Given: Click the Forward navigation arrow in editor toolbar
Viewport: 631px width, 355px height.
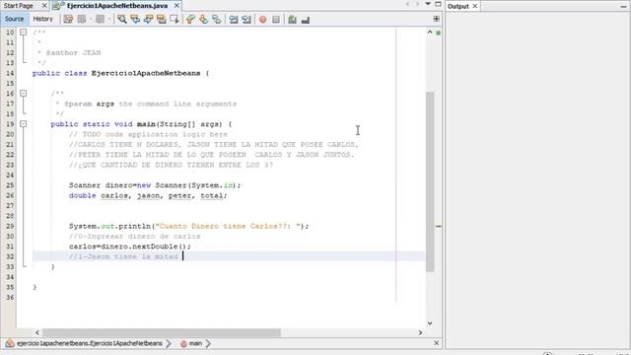Looking at the screenshot, I should [100, 19].
